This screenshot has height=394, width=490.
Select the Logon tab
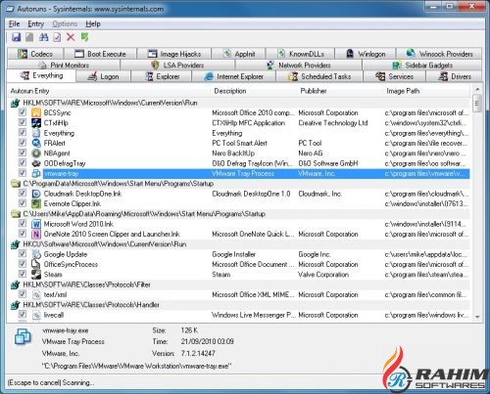(x=103, y=76)
